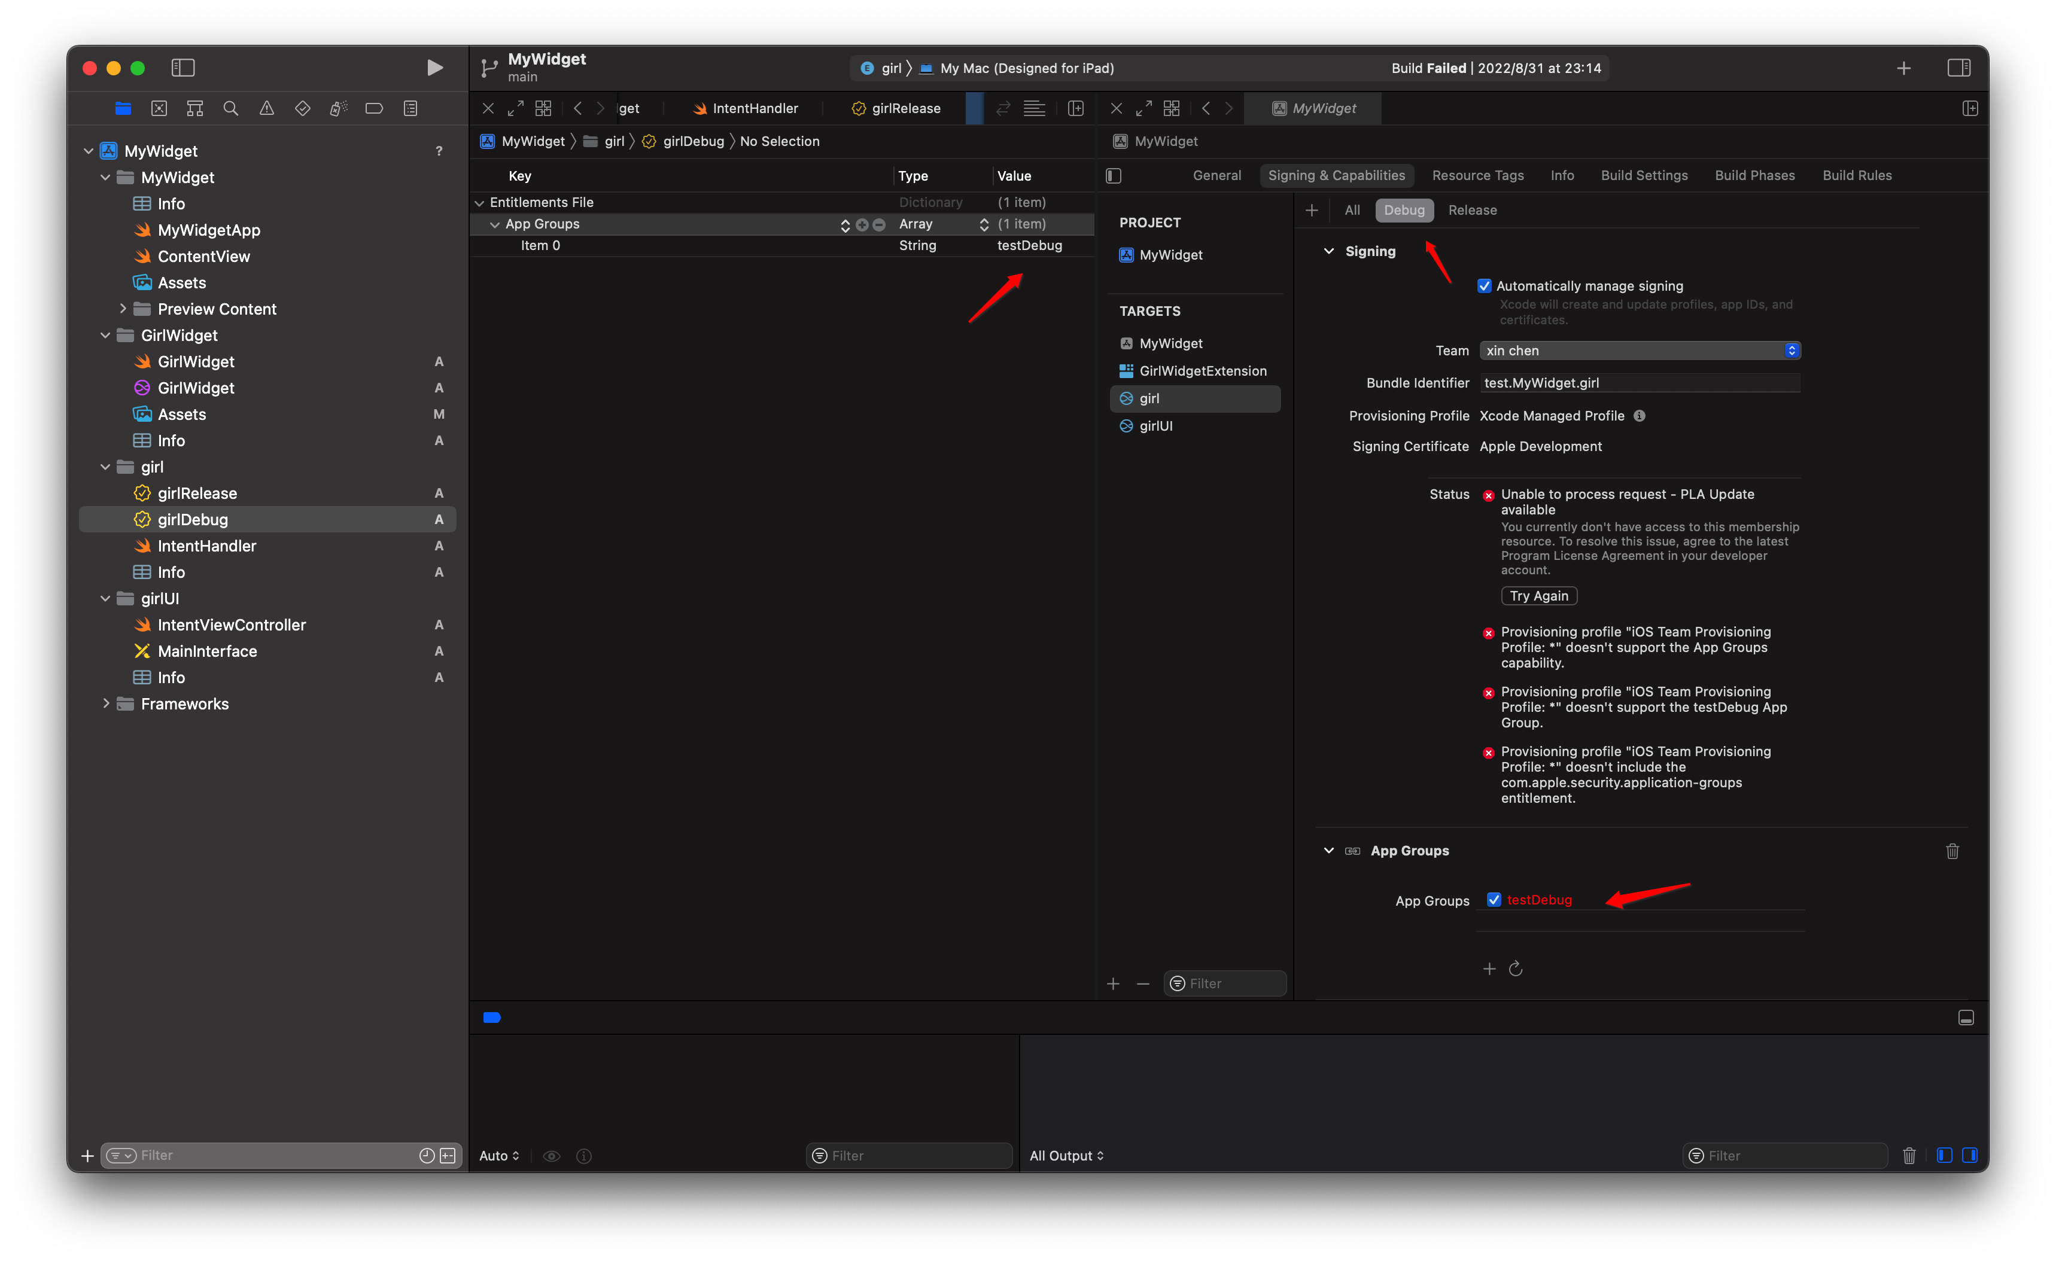
Task: Go back in the right editor pane
Action: coord(1206,108)
